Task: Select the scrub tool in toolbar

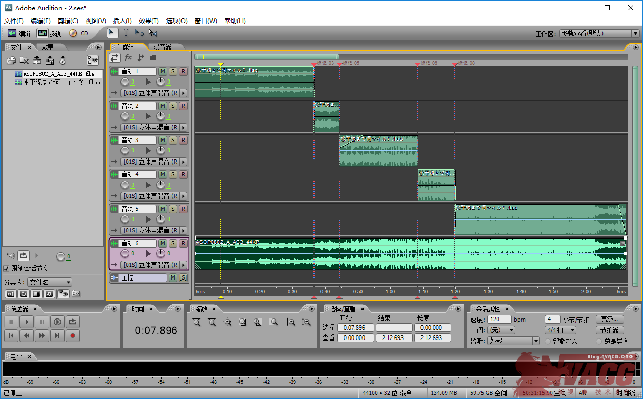Action: pos(153,33)
